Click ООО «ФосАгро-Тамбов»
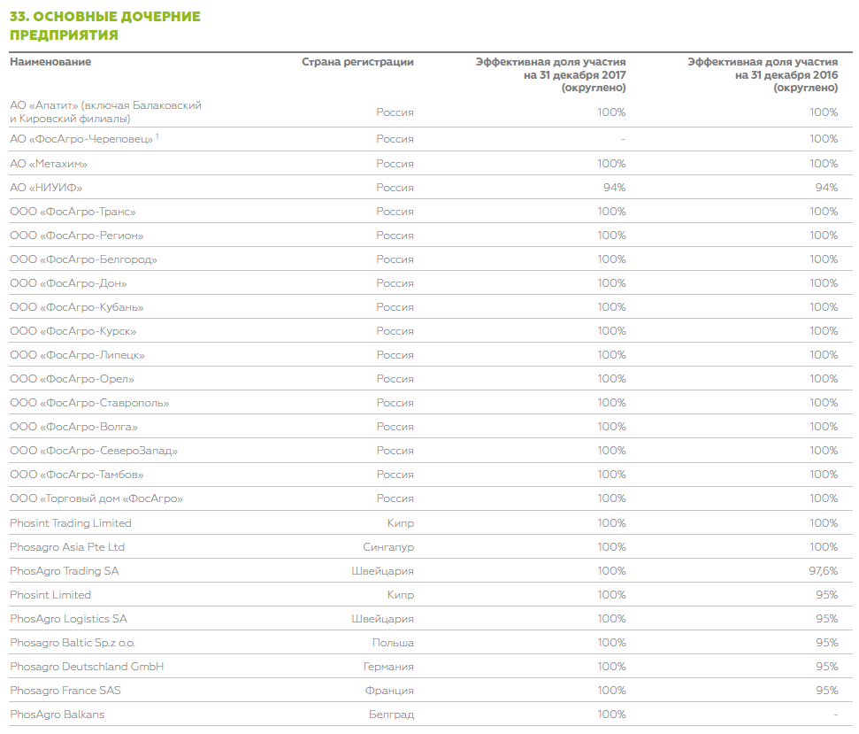This screenshot has width=859, height=734. [x=77, y=475]
